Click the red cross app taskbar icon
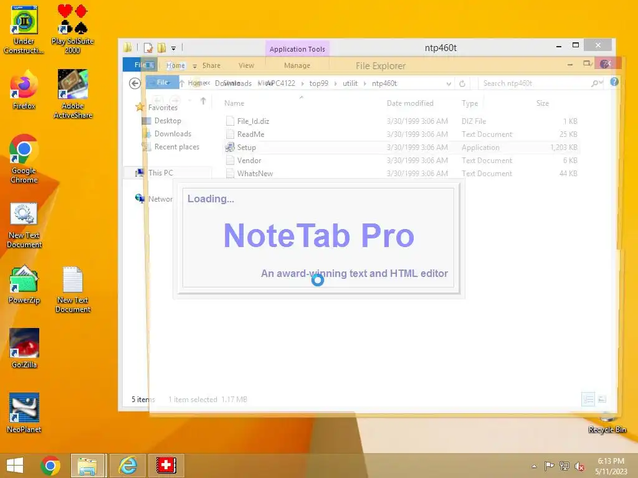 [166, 466]
